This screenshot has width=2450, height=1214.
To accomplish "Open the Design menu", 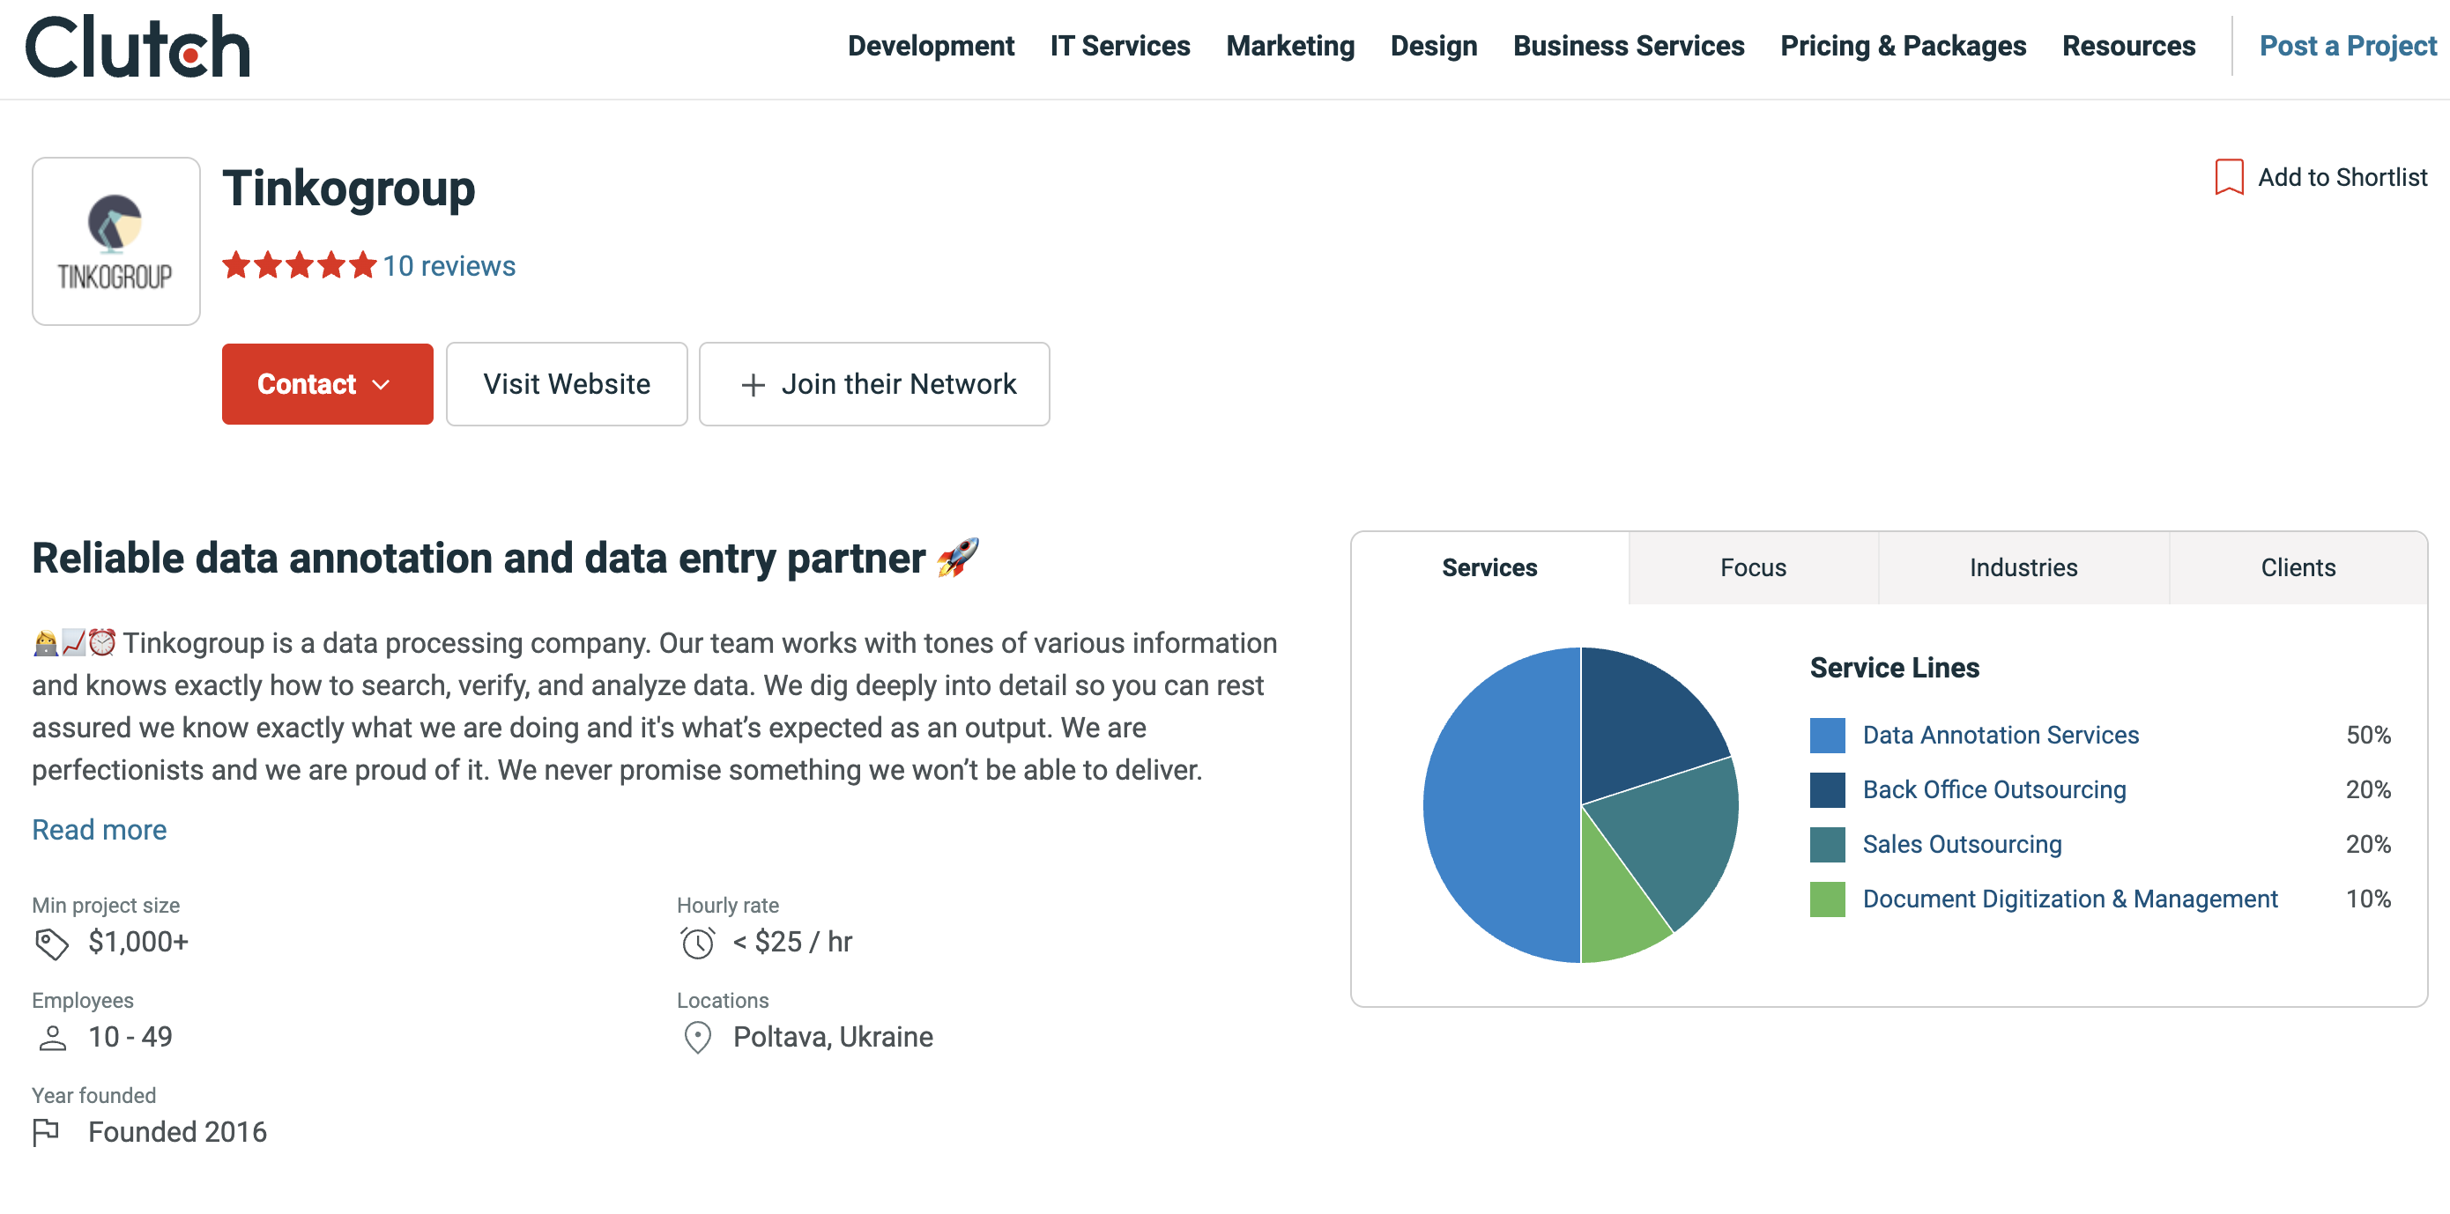I will coord(1433,46).
